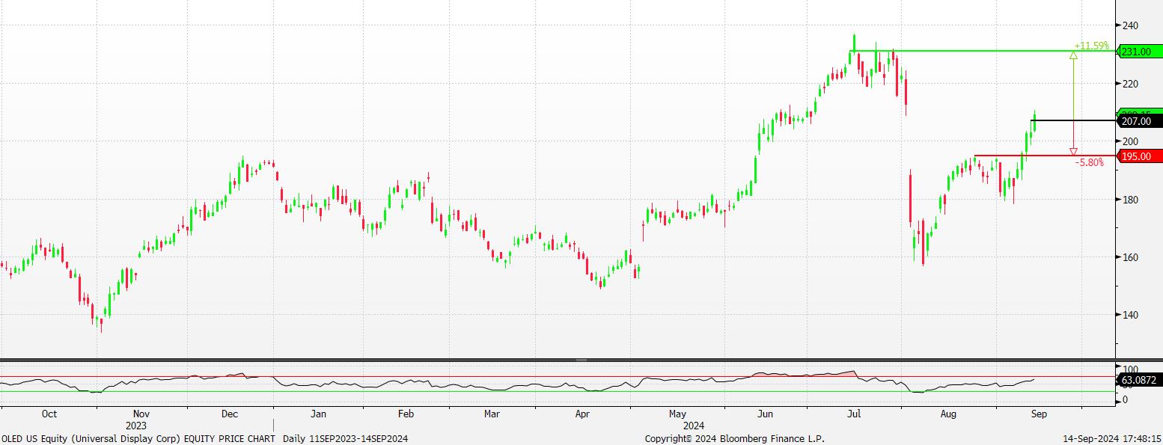Select the black 207.00 price tag
This screenshot has width=1163, height=445.
pyautogui.click(x=1140, y=120)
